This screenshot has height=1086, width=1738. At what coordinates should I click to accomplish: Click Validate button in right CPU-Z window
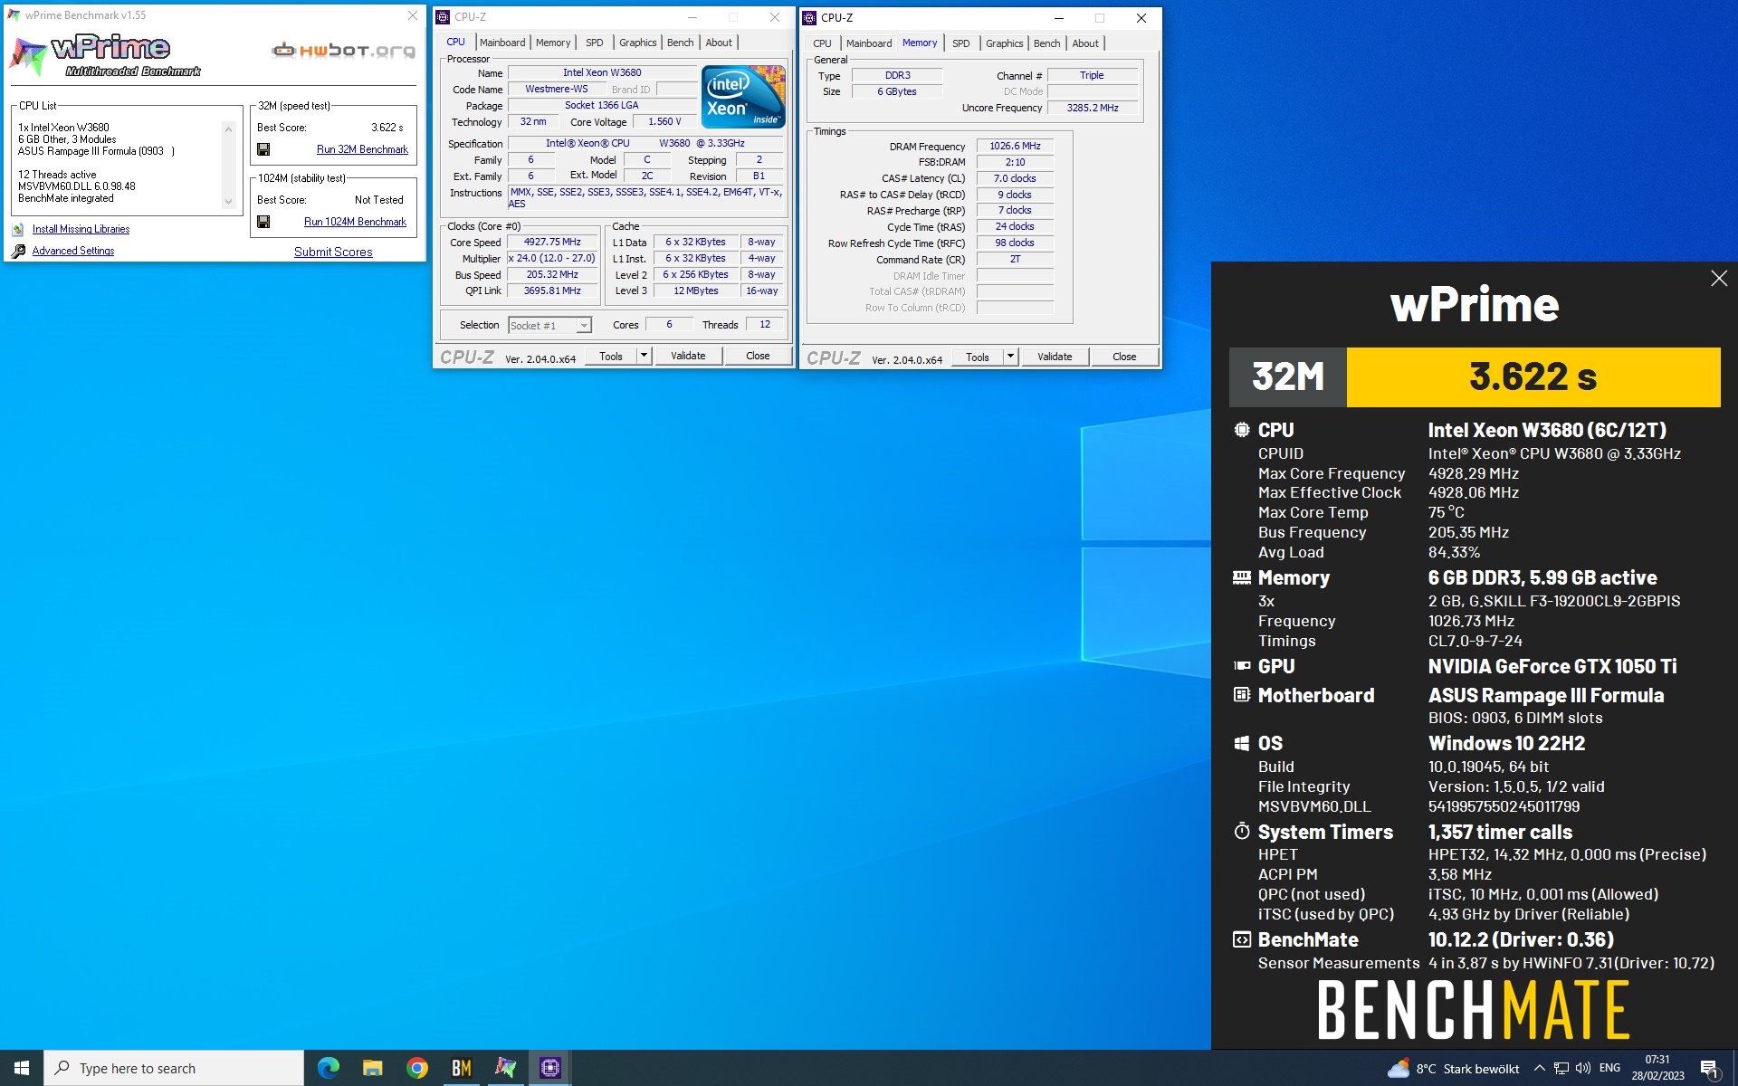[x=1055, y=357]
